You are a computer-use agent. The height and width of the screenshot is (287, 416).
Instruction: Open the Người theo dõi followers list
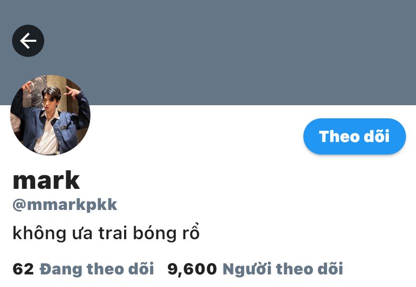pyautogui.click(x=283, y=269)
